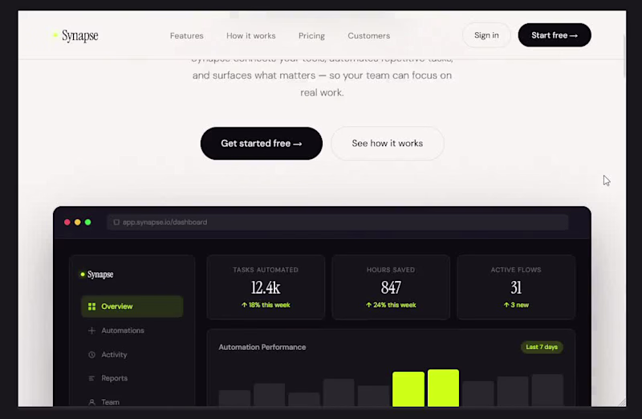The height and width of the screenshot is (419, 642).
Task: Click the page icon in the address bar
Action: [116, 222]
